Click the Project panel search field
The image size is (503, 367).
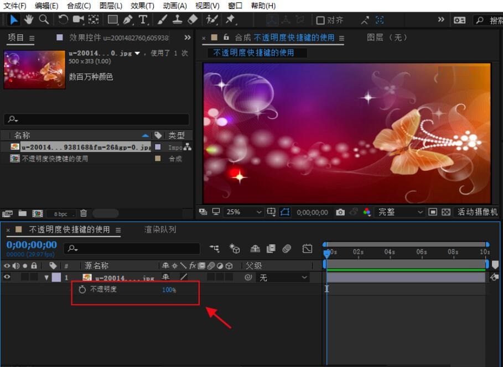coord(96,119)
